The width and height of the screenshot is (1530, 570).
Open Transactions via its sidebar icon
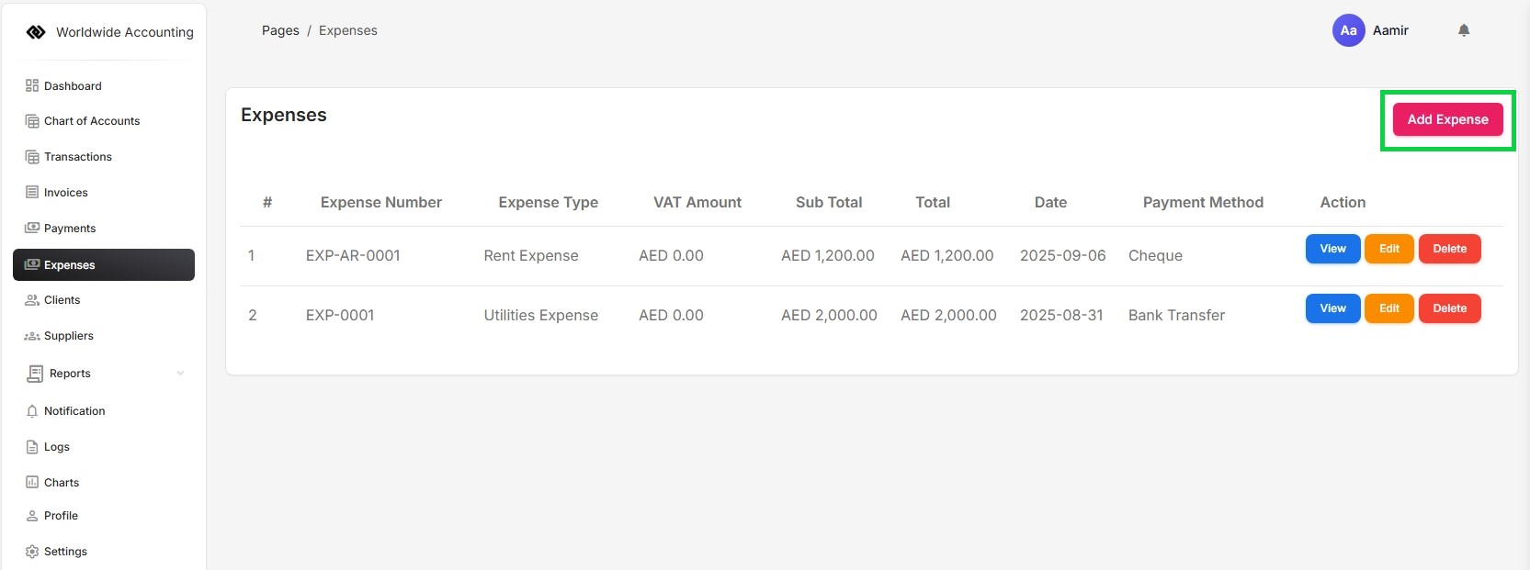pyautogui.click(x=32, y=157)
